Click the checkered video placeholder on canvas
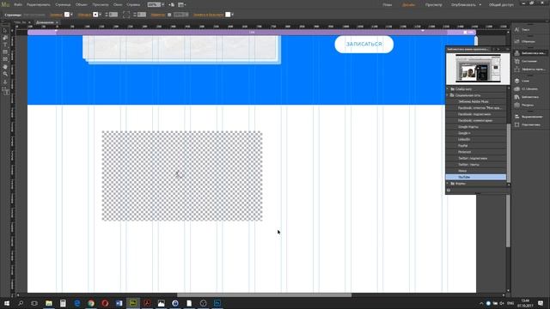Screen dimensions: 550x309 coord(182,176)
